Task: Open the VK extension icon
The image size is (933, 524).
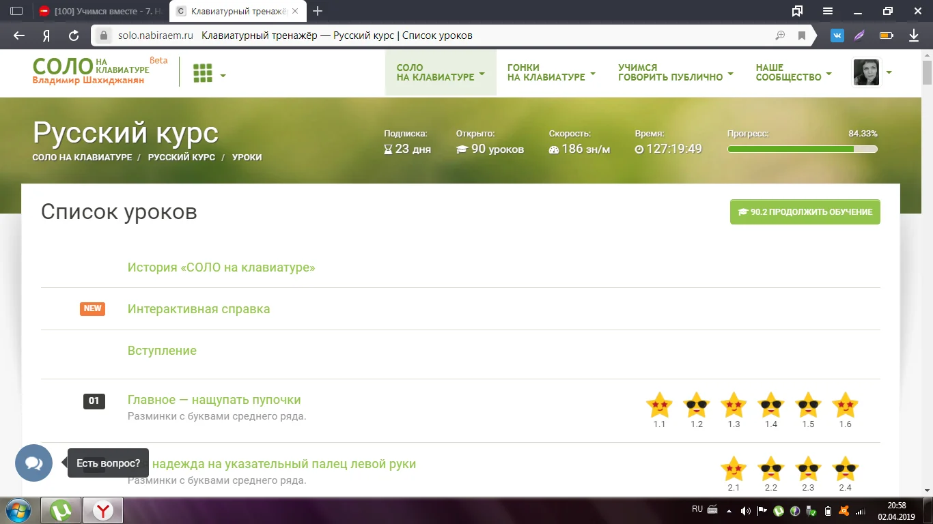Action: [837, 35]
